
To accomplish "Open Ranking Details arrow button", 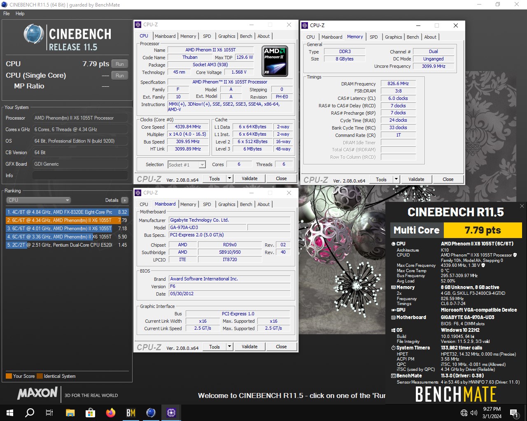I will 125,200.
